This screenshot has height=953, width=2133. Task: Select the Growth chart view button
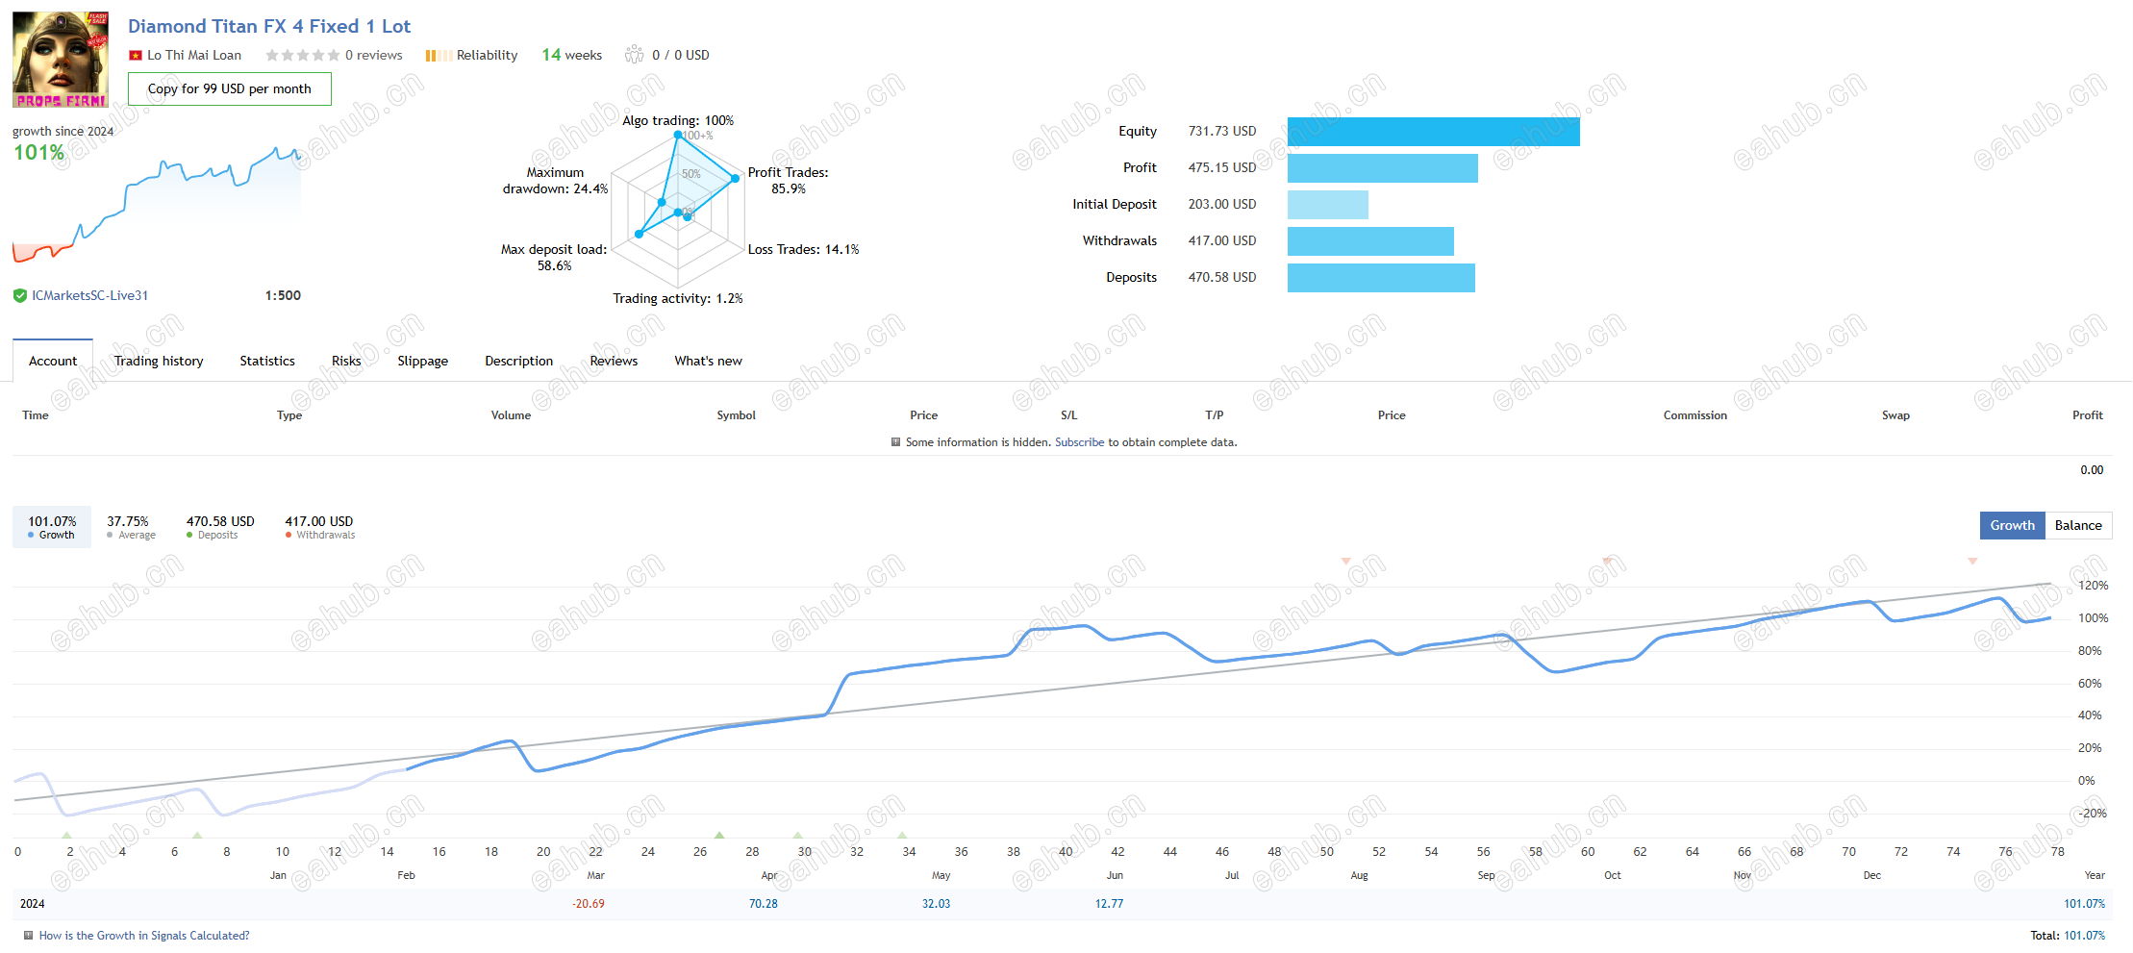coord(2013,525)
